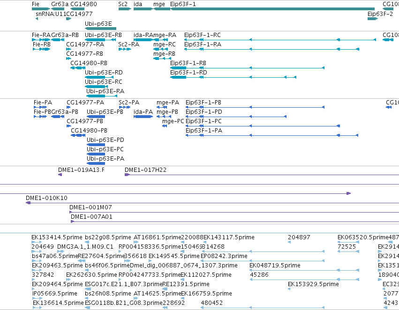Click transcript Ubi-p63E-RD label
Screen dimensions: 399x310
[104, 73]
